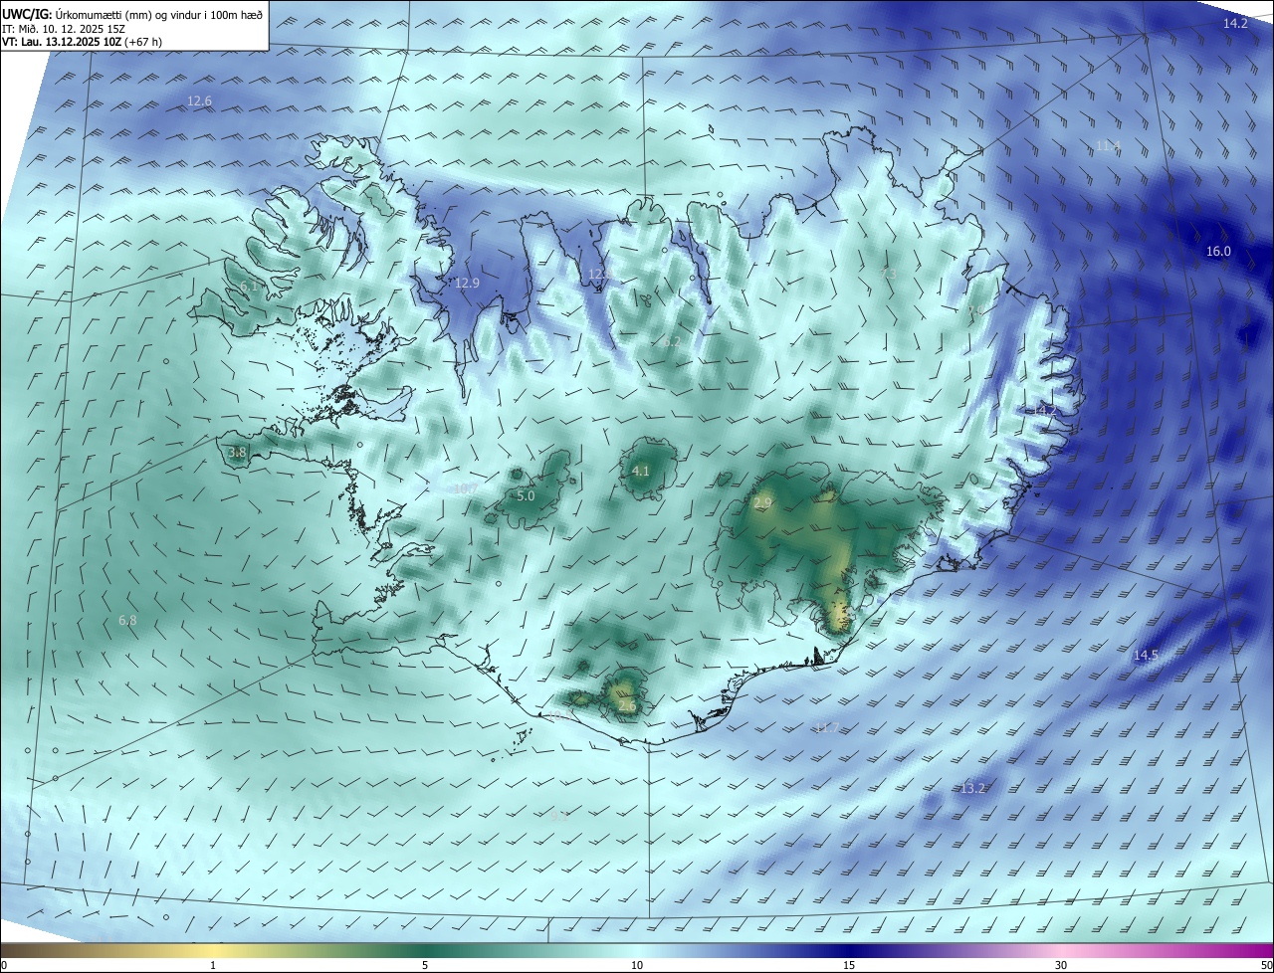This screenshot has height=973, width=1274.
Task: Click the 10 label on the colour scale
Action: tap(637, 965)
